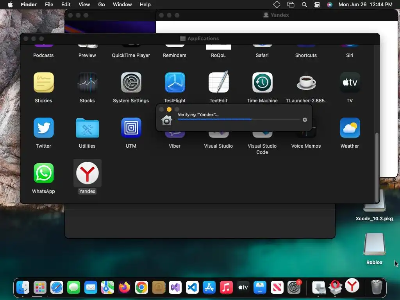Screen dimensions: 400x300
Task: Open the View menu
Action: [x=84, y=5]
